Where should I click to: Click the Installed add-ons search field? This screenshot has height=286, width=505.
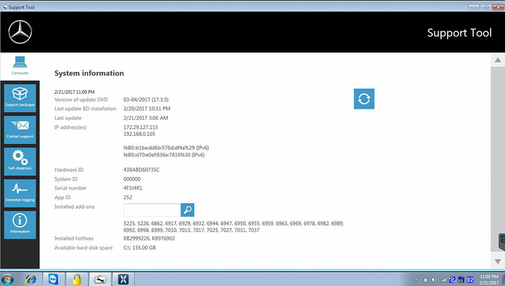click(x=151, y=210)
